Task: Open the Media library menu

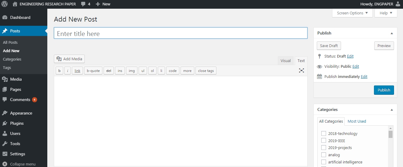Action: point(16,79)
